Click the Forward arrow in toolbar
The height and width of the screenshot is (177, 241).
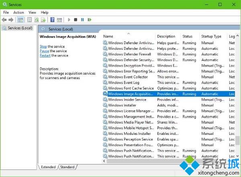[11, 20]
